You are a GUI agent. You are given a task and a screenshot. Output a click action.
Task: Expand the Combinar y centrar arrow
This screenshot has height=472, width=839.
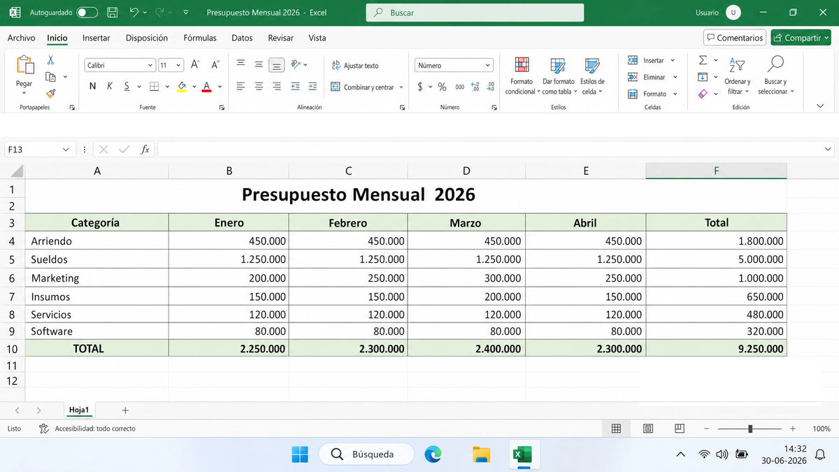(401, 87)
